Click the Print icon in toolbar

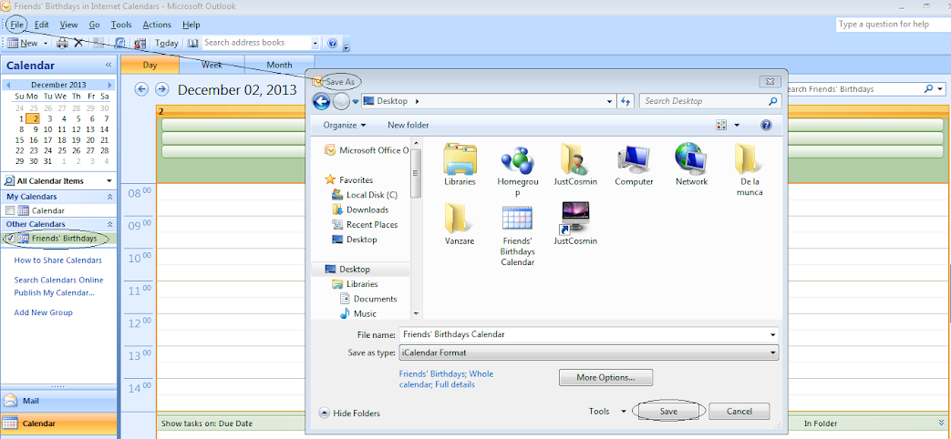tap(62, 43)
